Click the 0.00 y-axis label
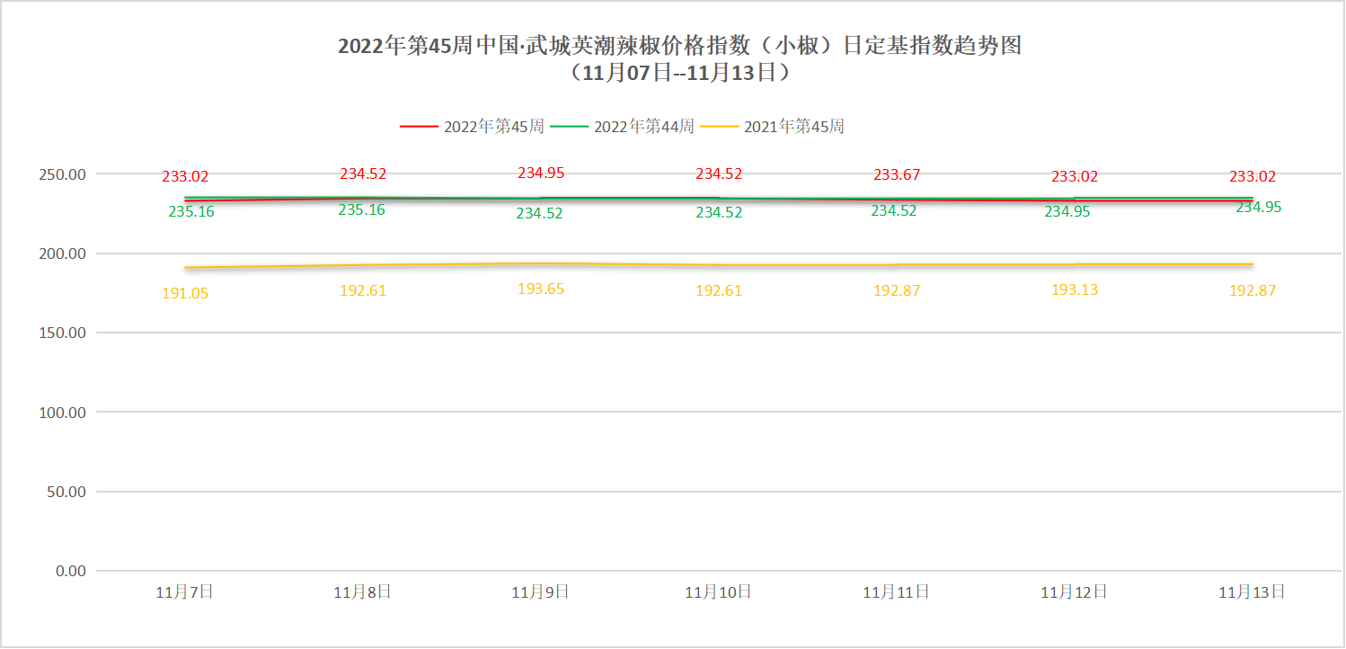 (70, 571)
